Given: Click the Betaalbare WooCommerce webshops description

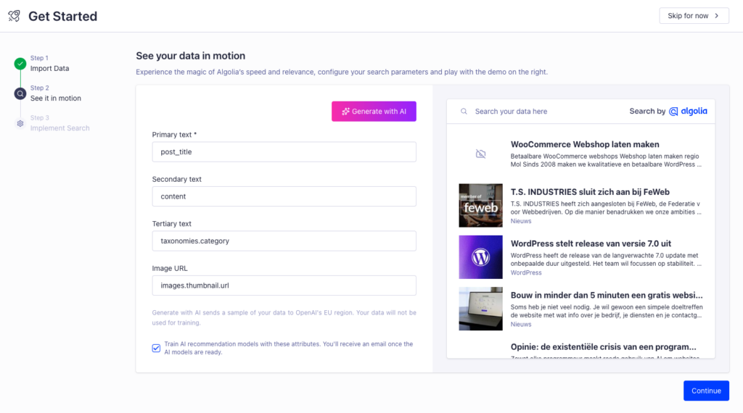Looking at the screenshot, I should pos(606,160).
